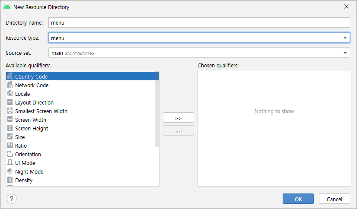The image size is (357, 209).
Task: Click the UI Mode icon
Action: pos(10,162)
